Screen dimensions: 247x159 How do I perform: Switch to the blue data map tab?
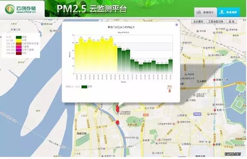[229, 12]
